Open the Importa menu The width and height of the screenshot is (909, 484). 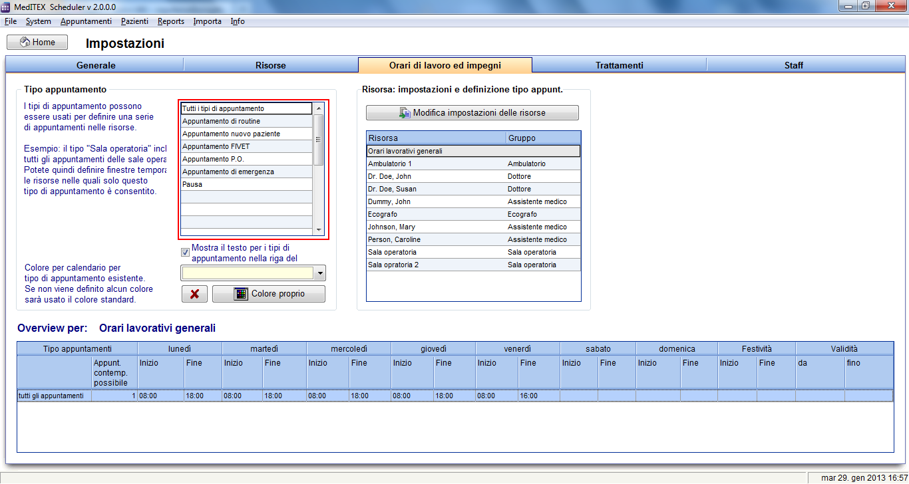(208, 21)
